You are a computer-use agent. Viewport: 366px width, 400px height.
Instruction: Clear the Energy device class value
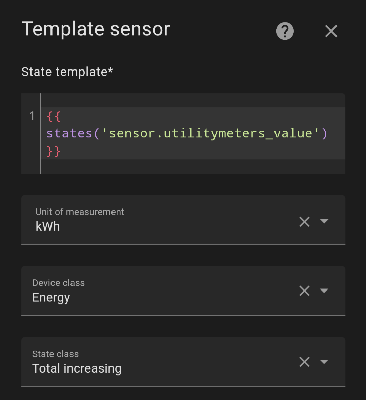tap(304, 291)
